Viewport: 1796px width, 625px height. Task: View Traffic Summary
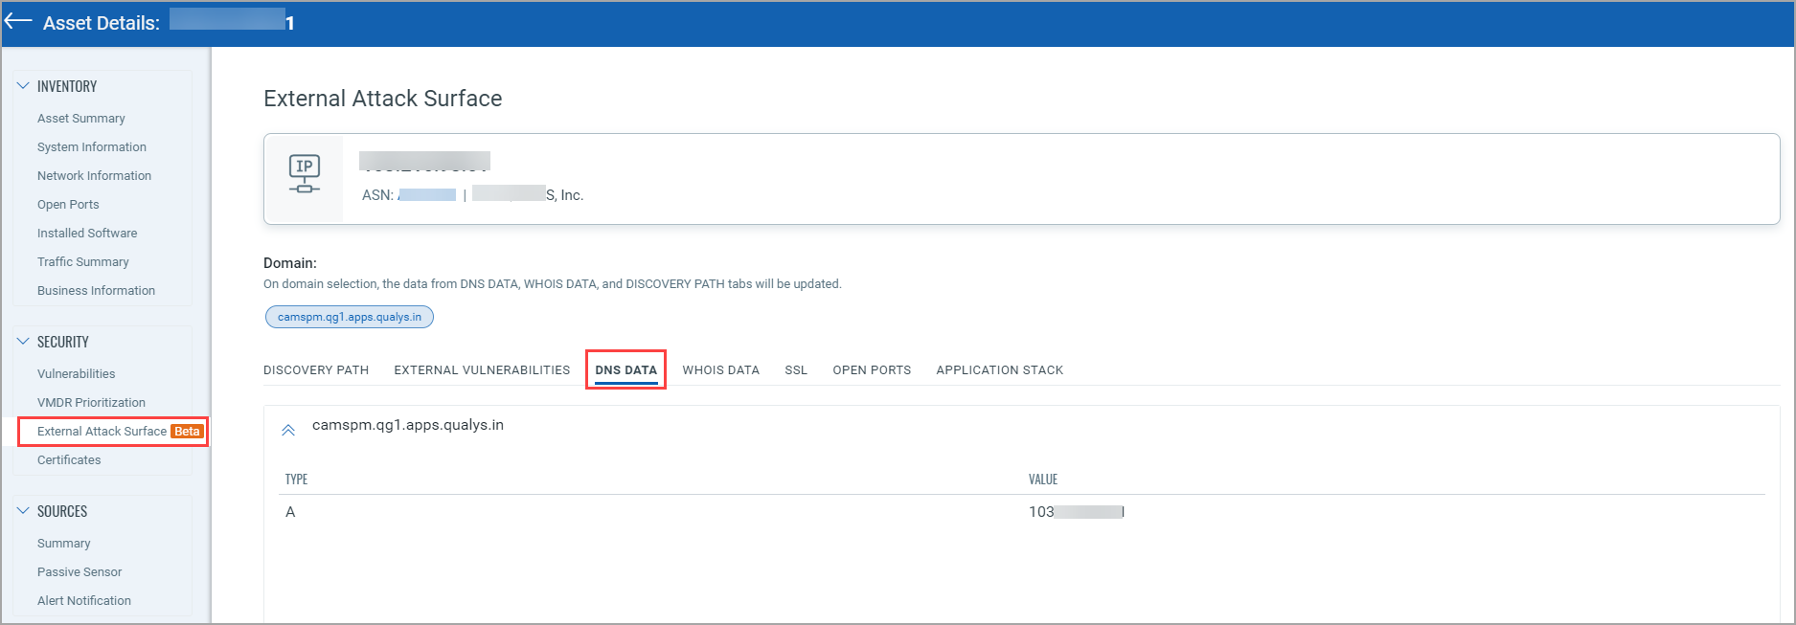83,262
